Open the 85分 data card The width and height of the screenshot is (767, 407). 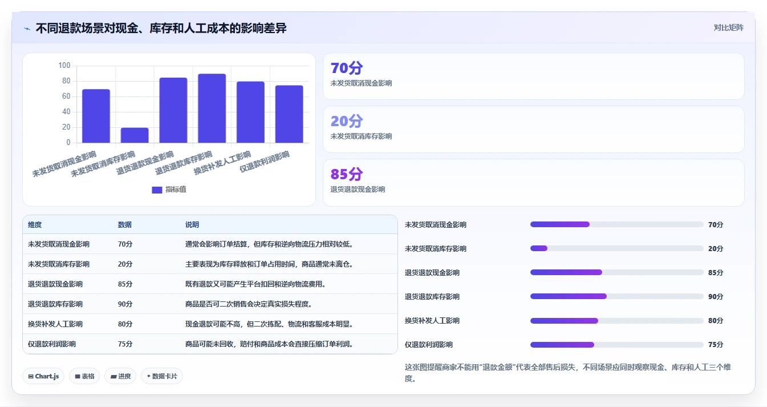pos(533,183)
